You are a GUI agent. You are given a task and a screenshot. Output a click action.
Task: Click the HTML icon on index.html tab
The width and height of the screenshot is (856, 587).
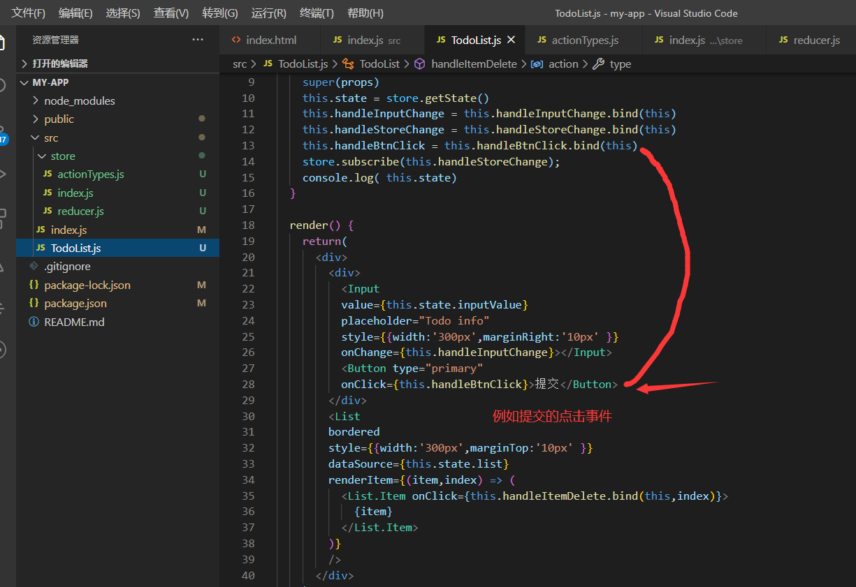(x=236, y=40)
